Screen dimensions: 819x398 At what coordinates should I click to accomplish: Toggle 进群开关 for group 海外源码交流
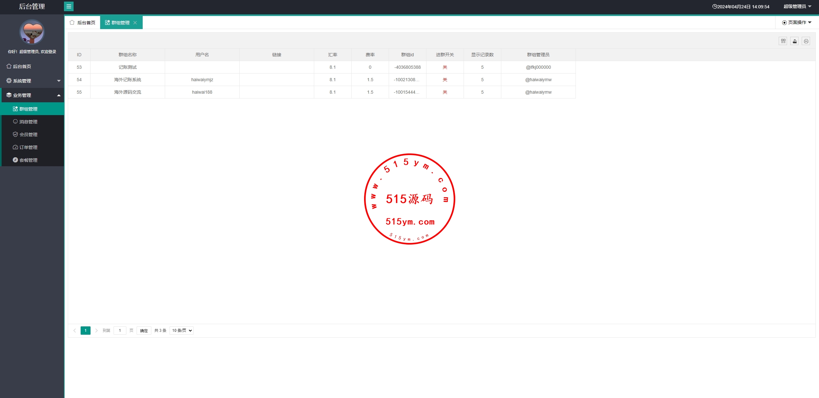point(445,92)
